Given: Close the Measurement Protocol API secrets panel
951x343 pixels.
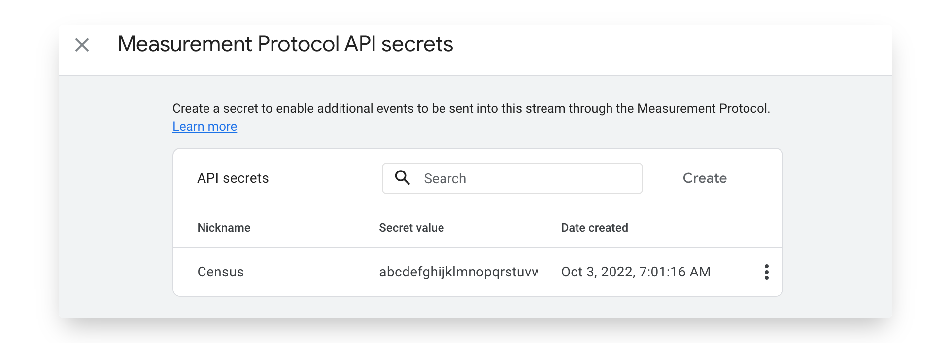Looking at the screenshot, I should pyautogui.click(x=82, y=45).
